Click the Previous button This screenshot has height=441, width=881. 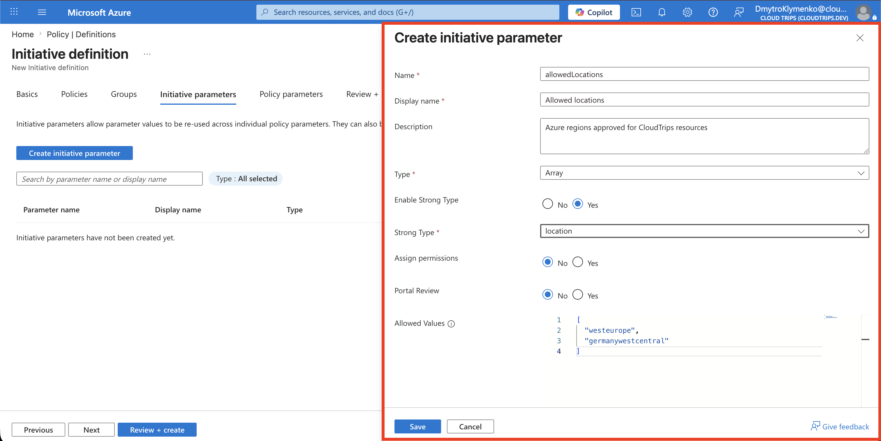38,430
